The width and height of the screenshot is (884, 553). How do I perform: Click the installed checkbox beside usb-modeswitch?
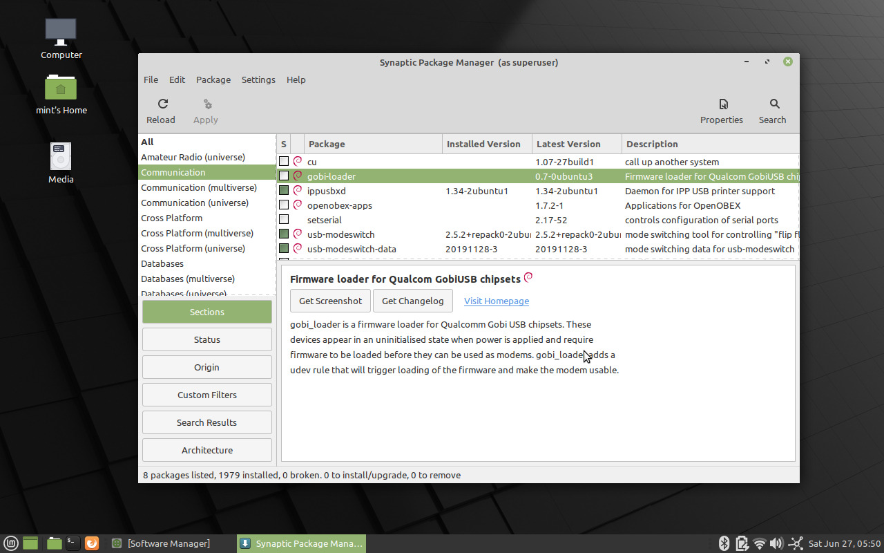click(284, 234)
